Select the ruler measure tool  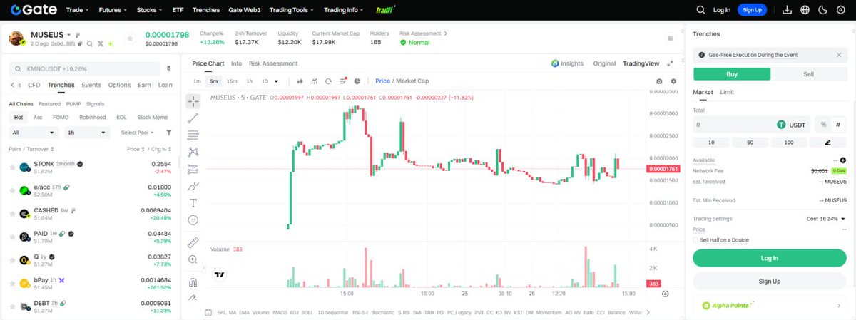(x=193, y=242)
